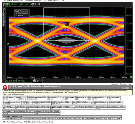Click the plus icon in vertical scale toolbar

(x=33, y=4)
